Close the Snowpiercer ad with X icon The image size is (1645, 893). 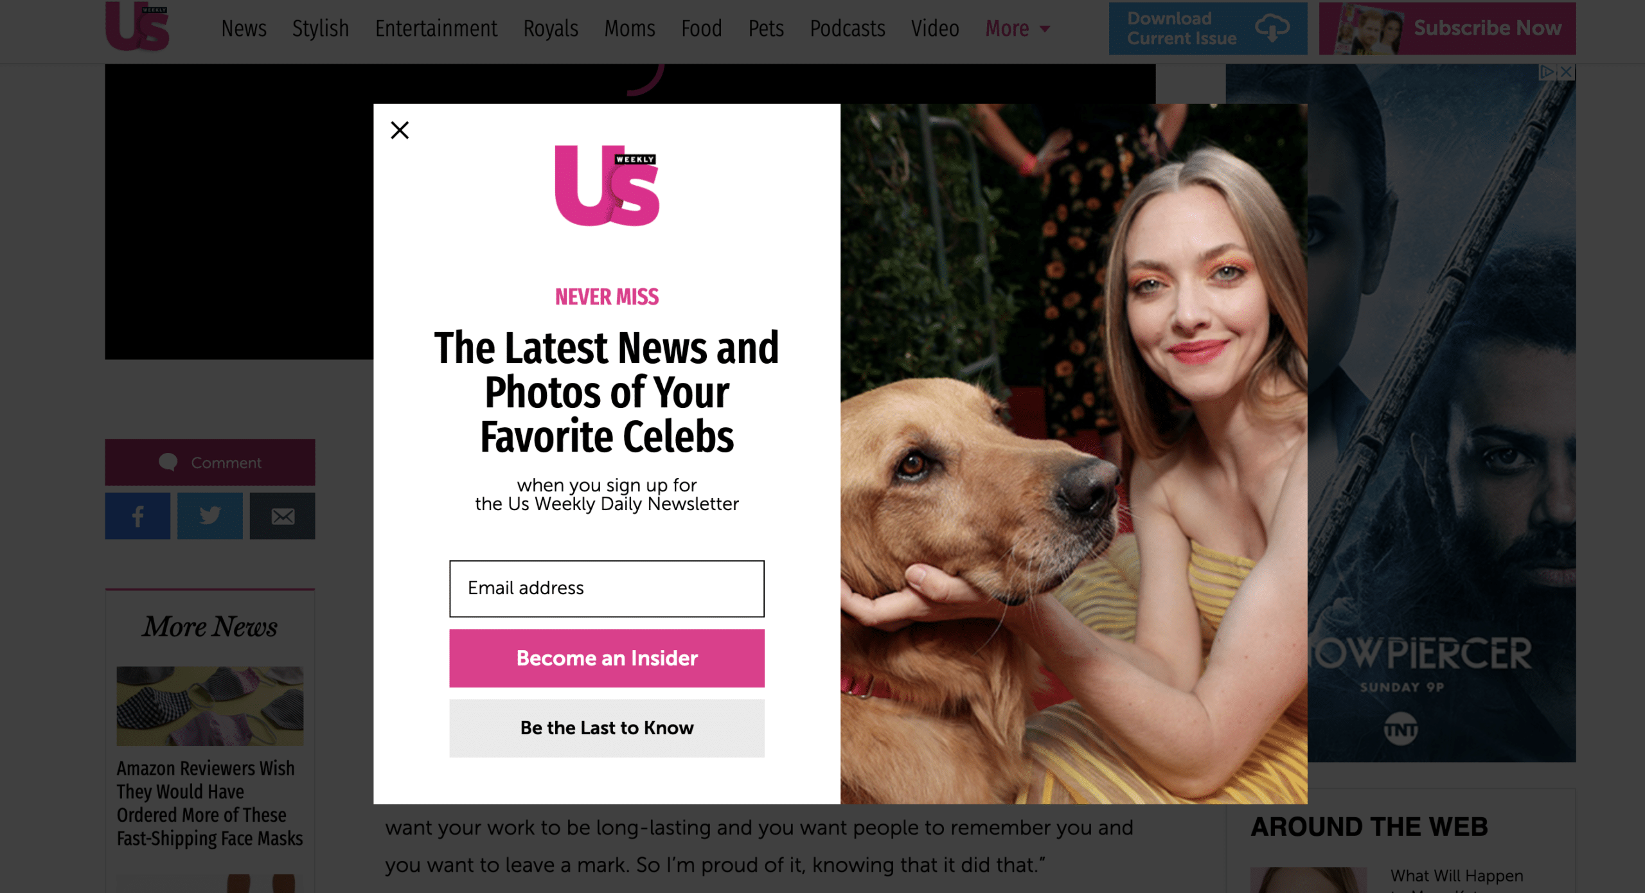[x=1567, y=72]
